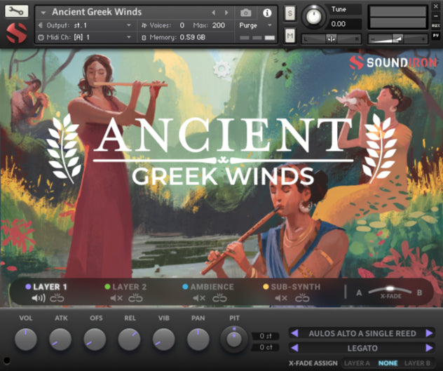
Task: Assign X-Fade to Layer B
Action: 418,363
